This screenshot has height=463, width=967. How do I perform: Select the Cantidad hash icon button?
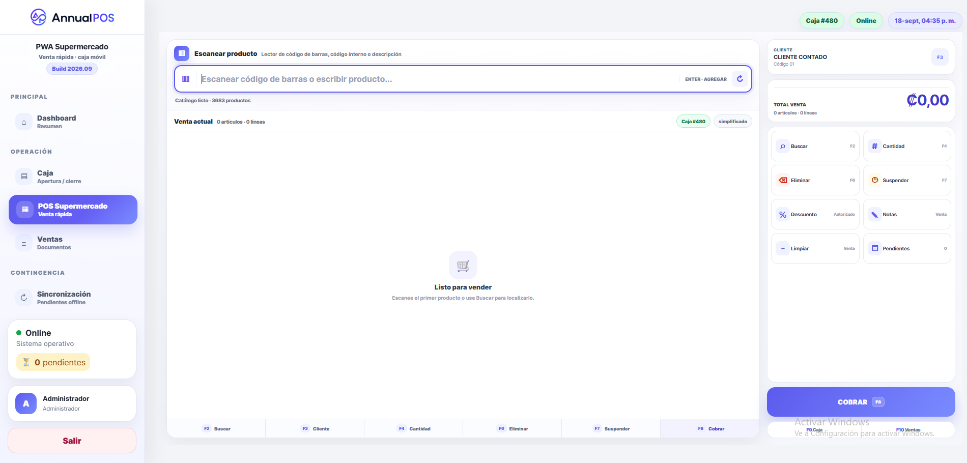click(907, 147)
